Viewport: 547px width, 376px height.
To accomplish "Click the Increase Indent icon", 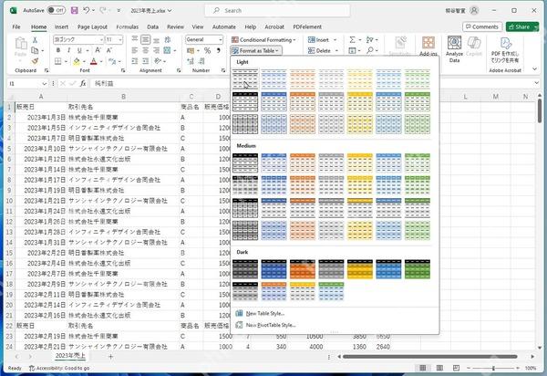I will [146, 61].
